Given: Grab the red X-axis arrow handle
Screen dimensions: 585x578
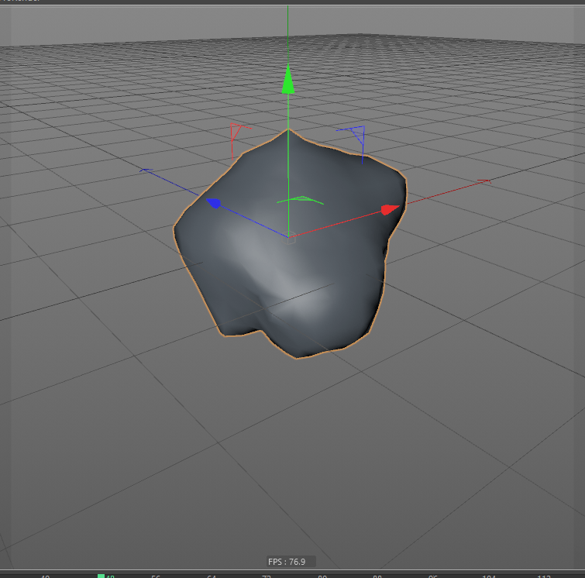Looking at the screenshot, I should [390, 210].
